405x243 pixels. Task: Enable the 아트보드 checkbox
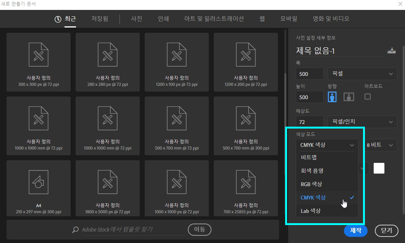(367, 97)
